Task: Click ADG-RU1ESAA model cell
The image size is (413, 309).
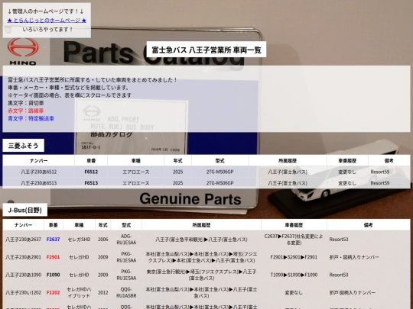Action: point(126,240)
